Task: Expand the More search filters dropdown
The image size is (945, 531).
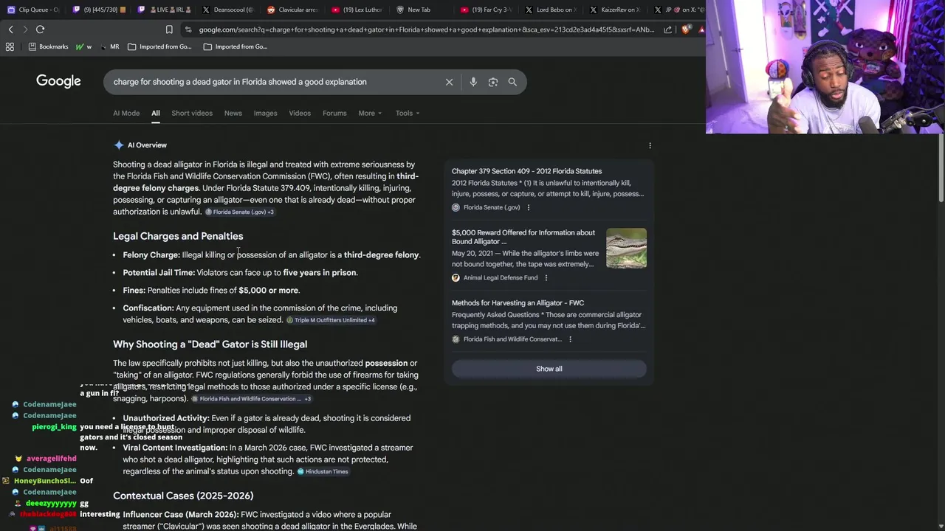Action: (x=370, y=113)
